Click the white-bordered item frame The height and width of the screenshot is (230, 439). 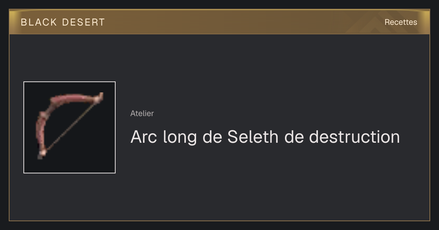(x=70, y=127)
